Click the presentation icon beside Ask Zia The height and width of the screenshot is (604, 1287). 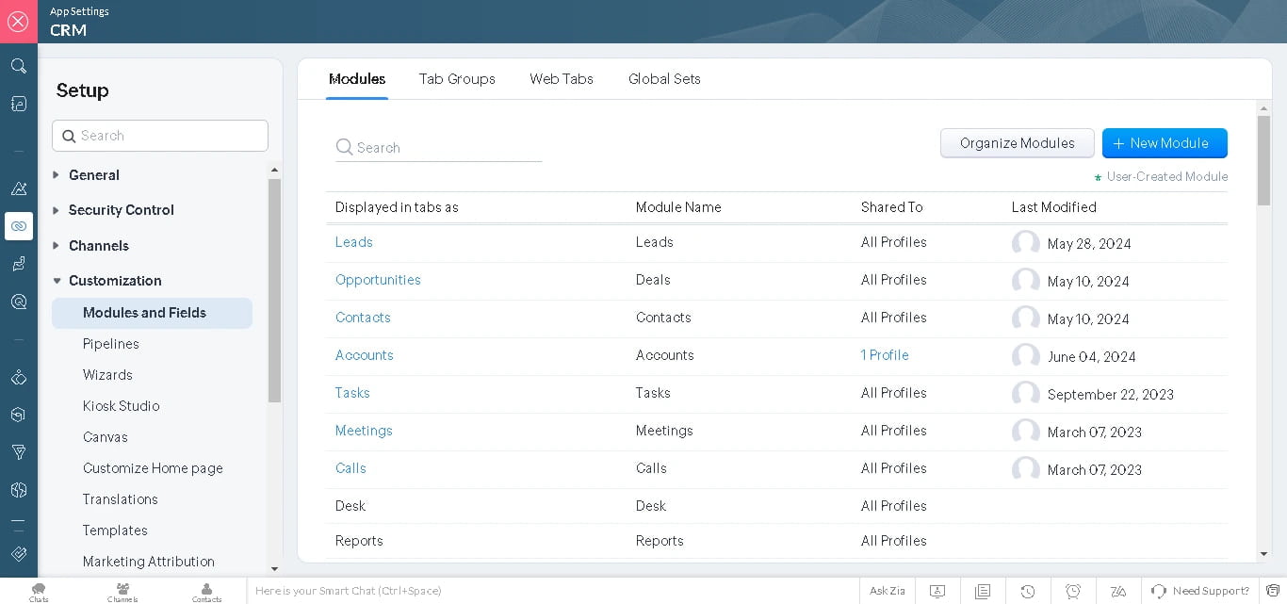click(937, 590)
